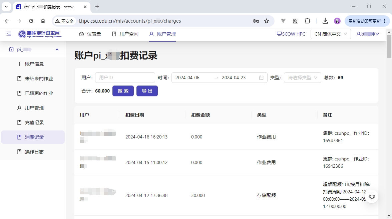The height and width of the screenshot is (219, 392).
Task: Open the tab search dropdown arrow
Action: (6, 7)
